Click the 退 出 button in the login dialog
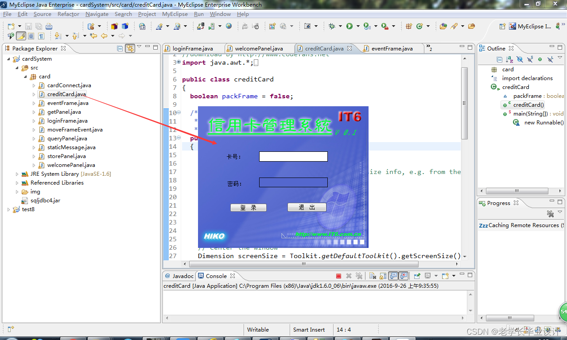This screenshot has height=340, width=567. 307,207
